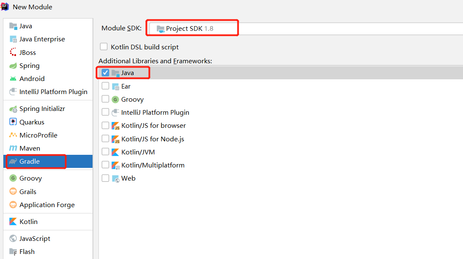Viewport: 463px width, 259px height.
Task: Click the IntelliJ icon in title bar
Action: [5, 6]
